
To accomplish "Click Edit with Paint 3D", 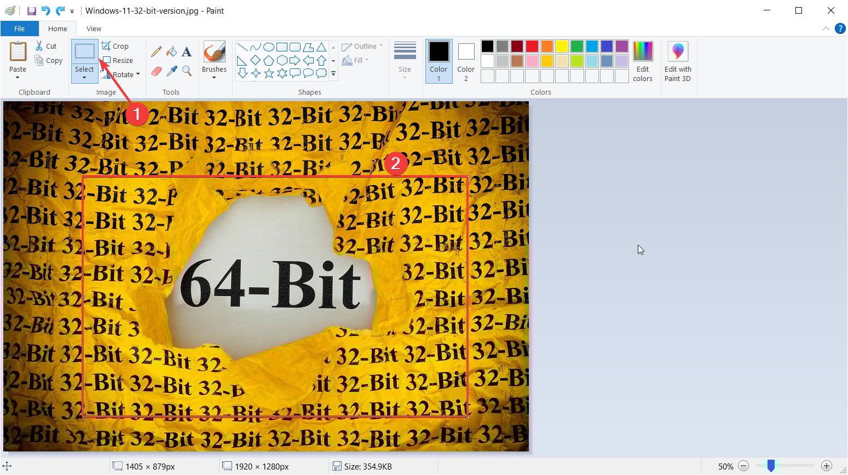I will (678, 60).
